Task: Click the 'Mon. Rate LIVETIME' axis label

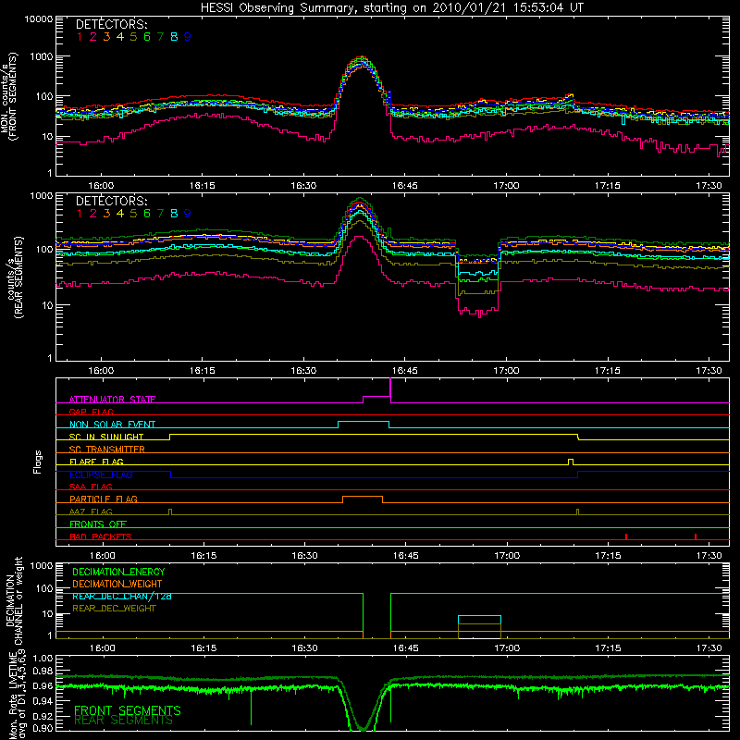Action: pos(14,694)
